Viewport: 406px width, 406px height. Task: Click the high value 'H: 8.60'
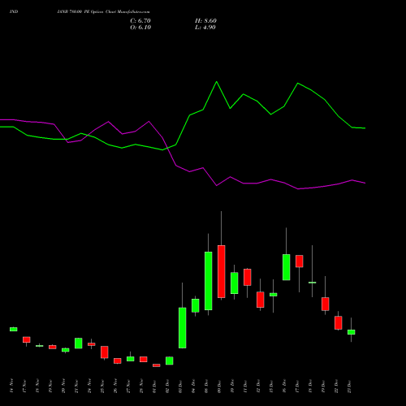205,20
